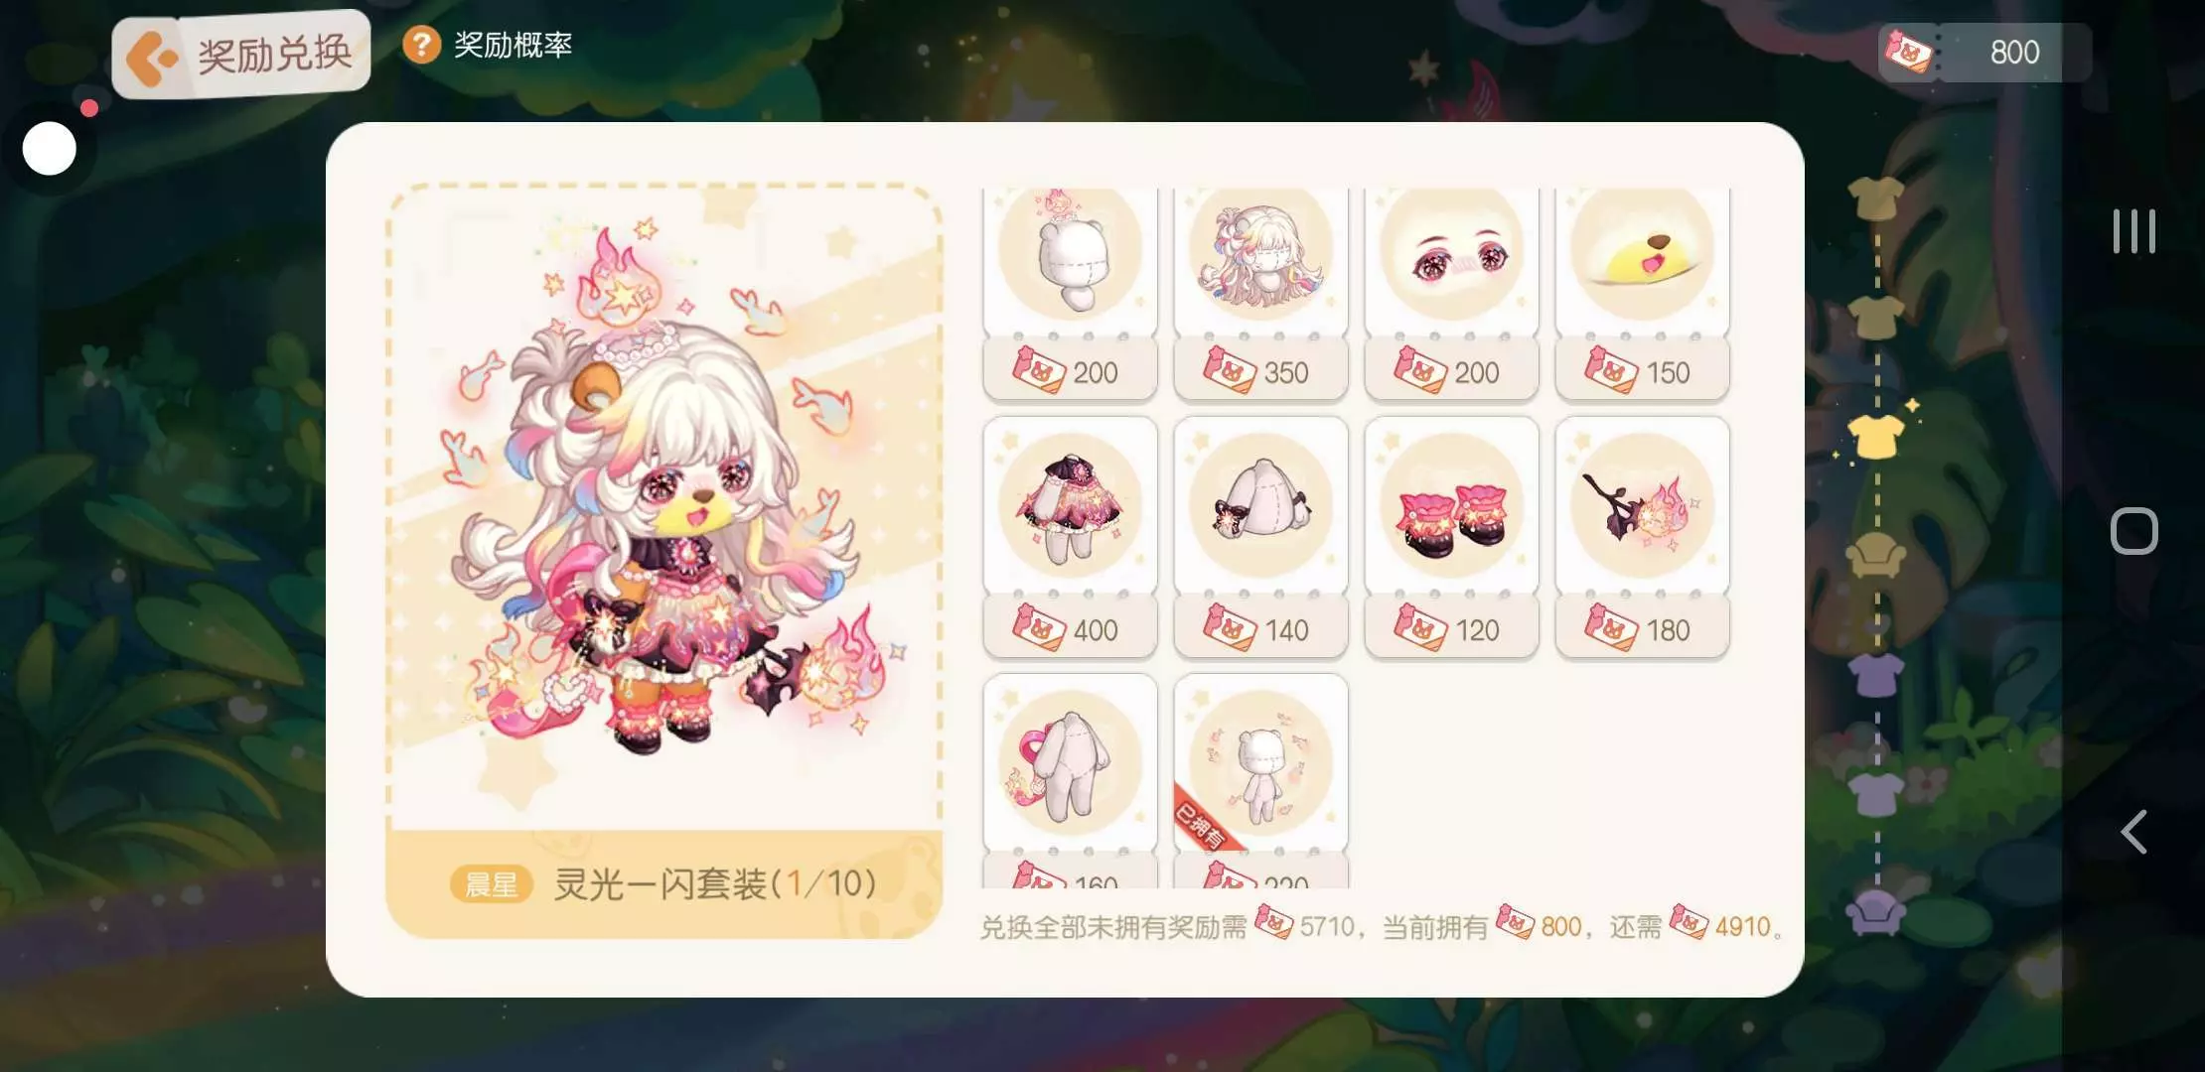Tap the floating white assistive dot
This screenshot has height=1072, width=2205.
(50, 149)
